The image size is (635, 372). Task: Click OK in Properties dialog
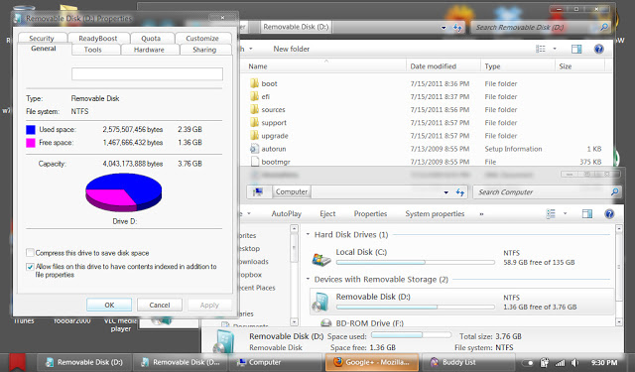tap(109, 305)
